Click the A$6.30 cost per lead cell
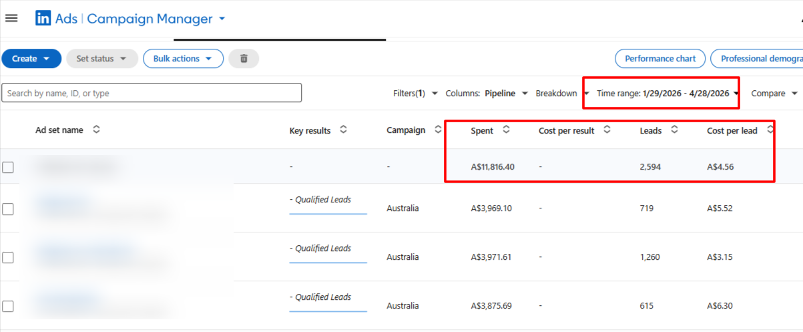The width and height of the screenshot is (803, 332). point(720,305)
